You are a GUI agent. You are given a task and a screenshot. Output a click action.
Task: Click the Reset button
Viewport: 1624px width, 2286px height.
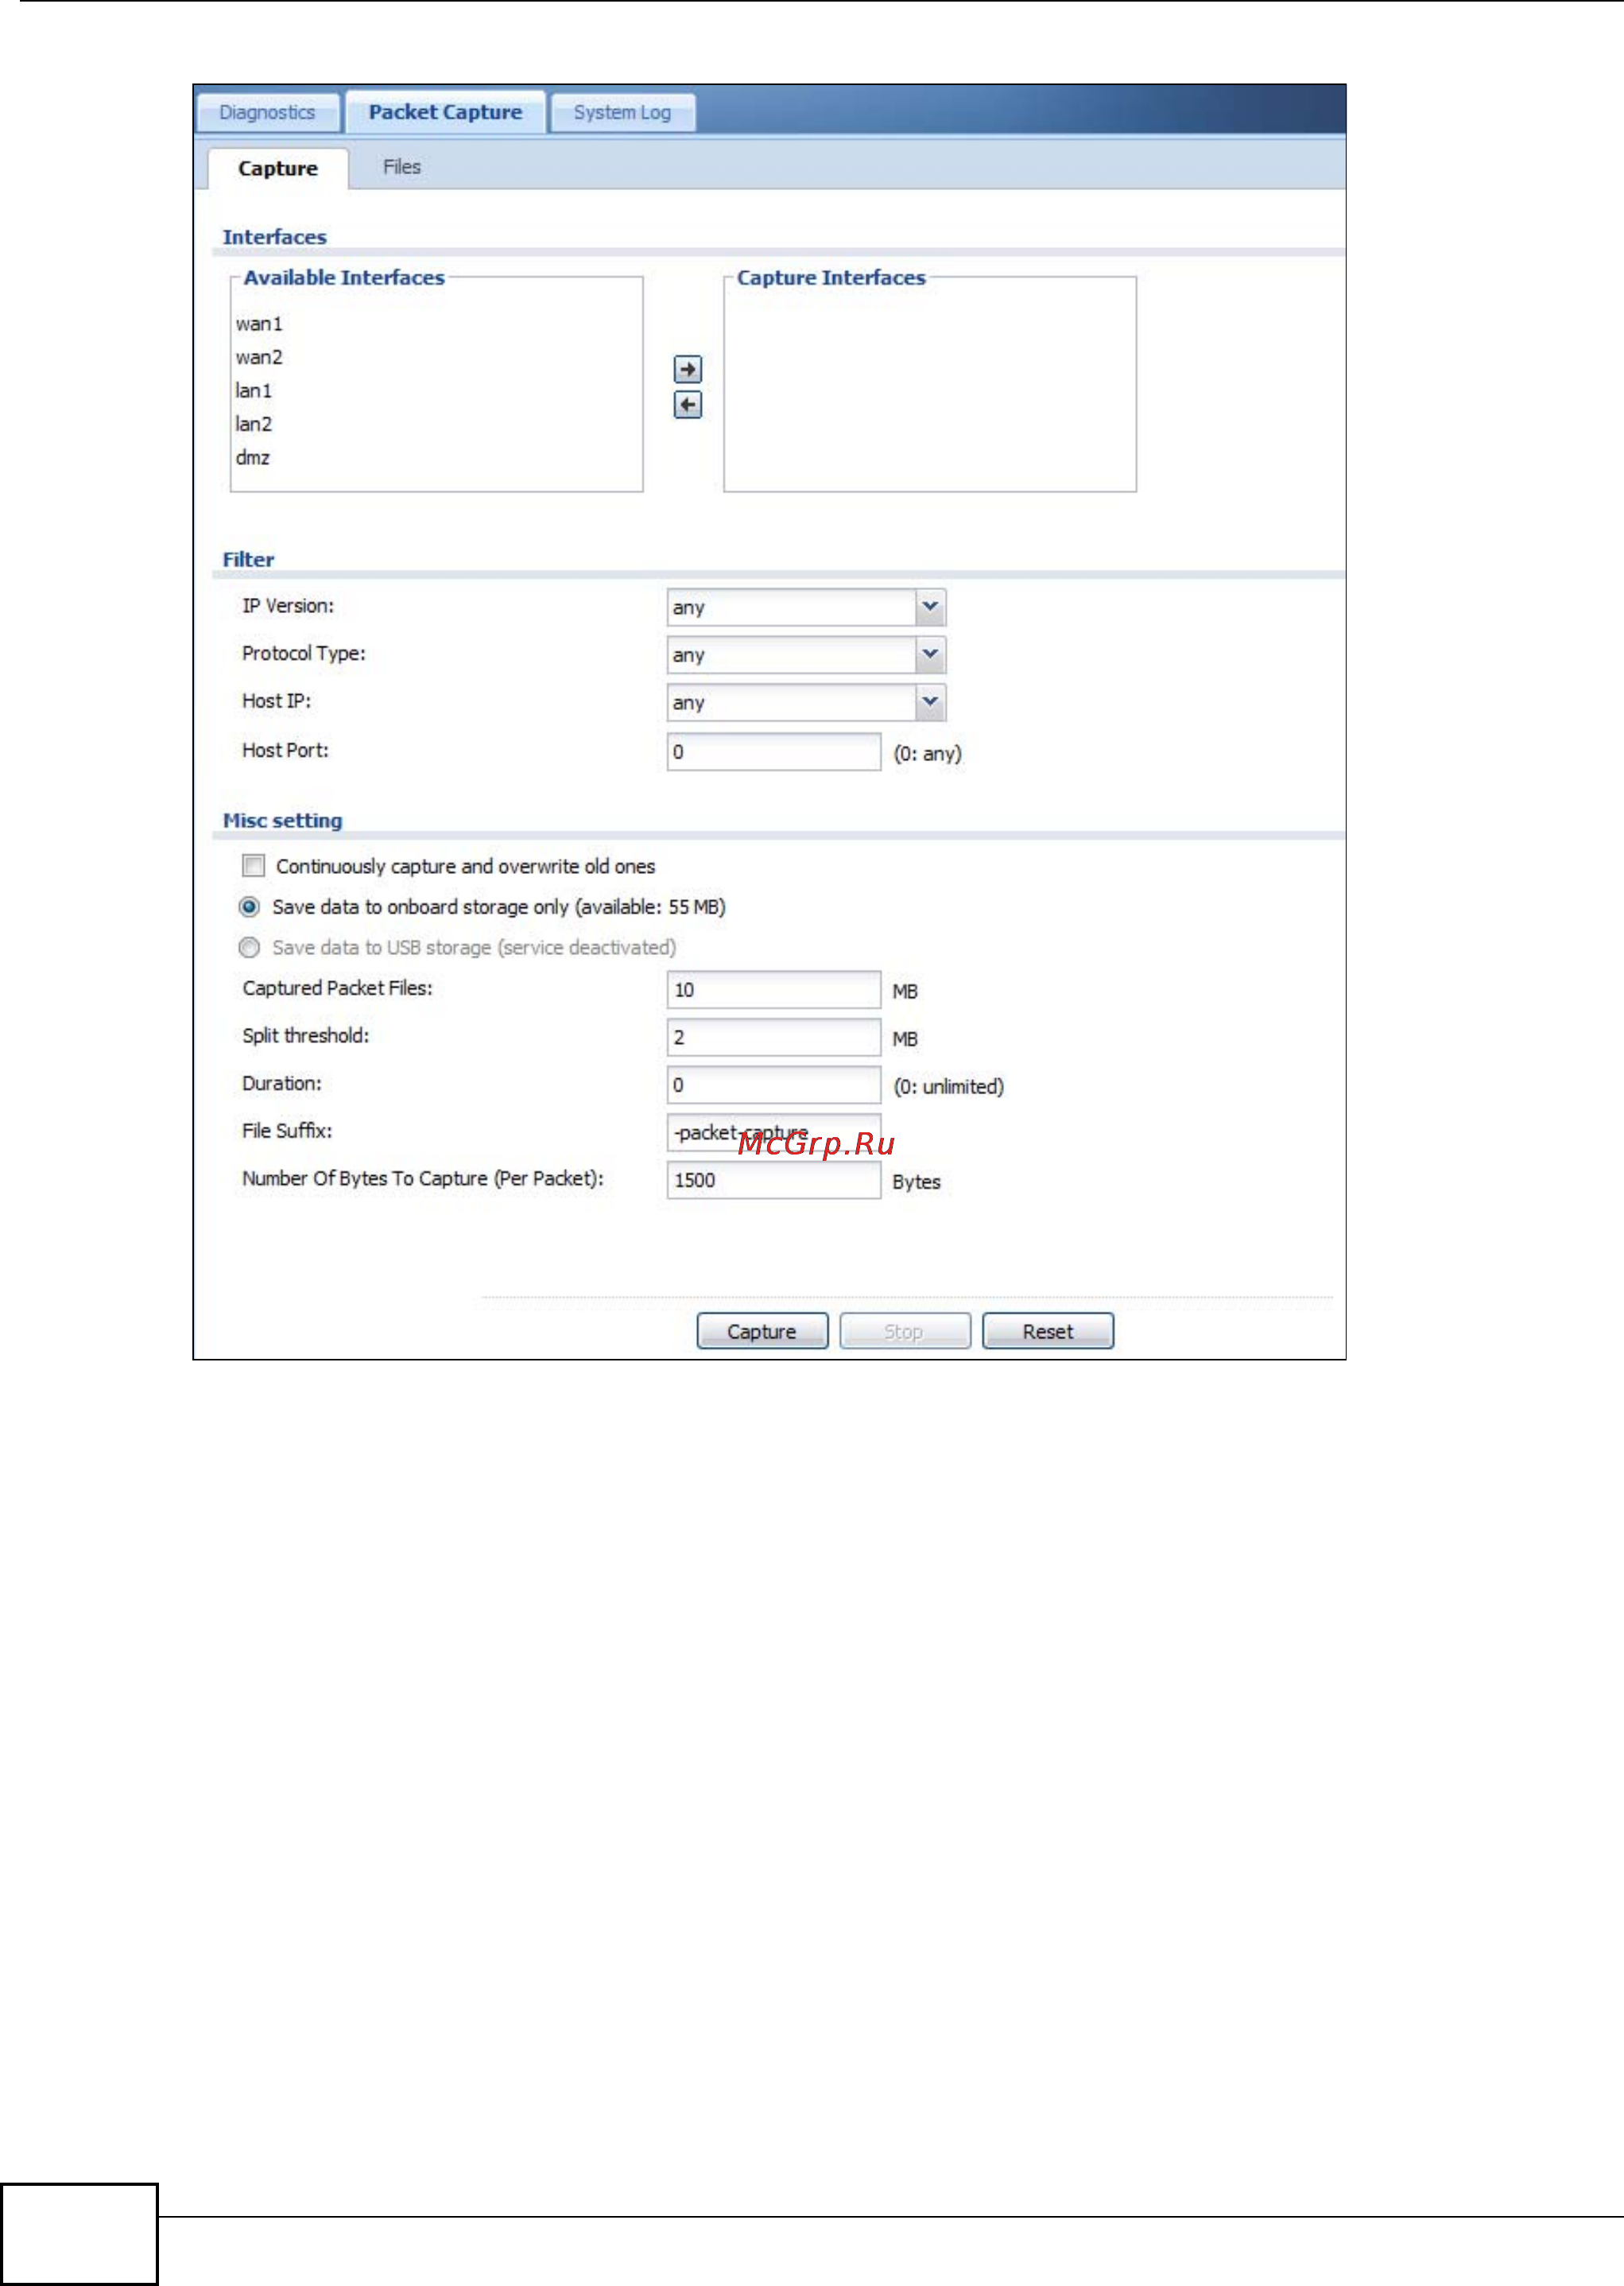(1048, 1331)
